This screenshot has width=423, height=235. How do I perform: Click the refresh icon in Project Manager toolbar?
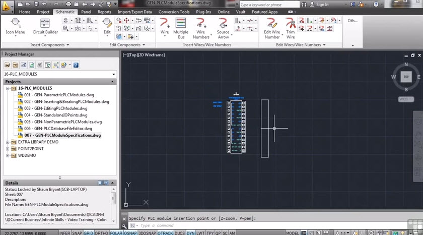click(x=32, y=65)
